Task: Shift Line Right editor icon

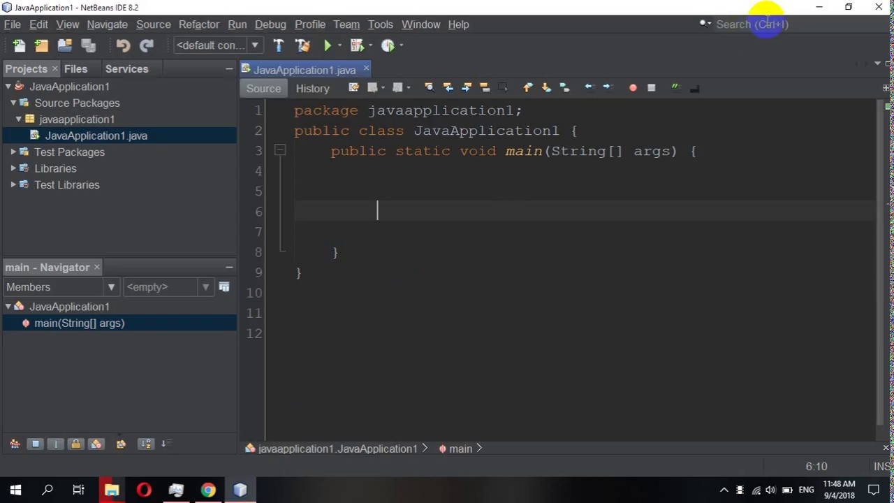Action: (607, 87)
